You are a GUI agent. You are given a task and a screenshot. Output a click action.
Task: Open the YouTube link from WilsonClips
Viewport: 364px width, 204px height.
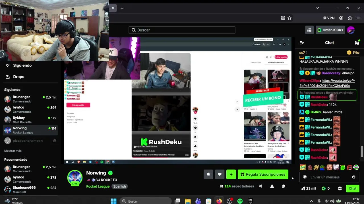pos(328,83)
